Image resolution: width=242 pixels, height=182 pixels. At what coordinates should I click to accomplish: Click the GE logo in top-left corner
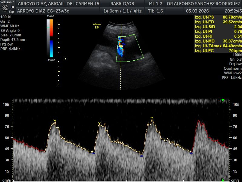tap(5, 8)
